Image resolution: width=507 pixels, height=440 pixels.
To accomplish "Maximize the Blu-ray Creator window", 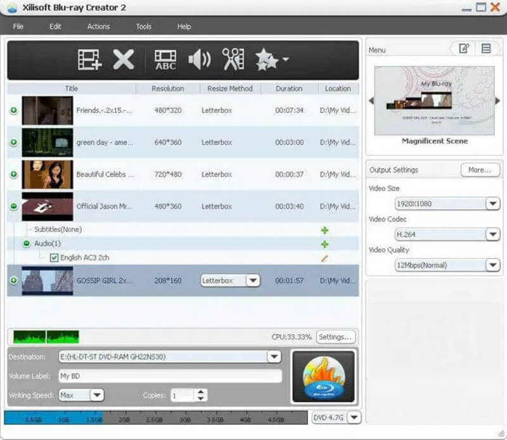I will (x=481, y=7).
